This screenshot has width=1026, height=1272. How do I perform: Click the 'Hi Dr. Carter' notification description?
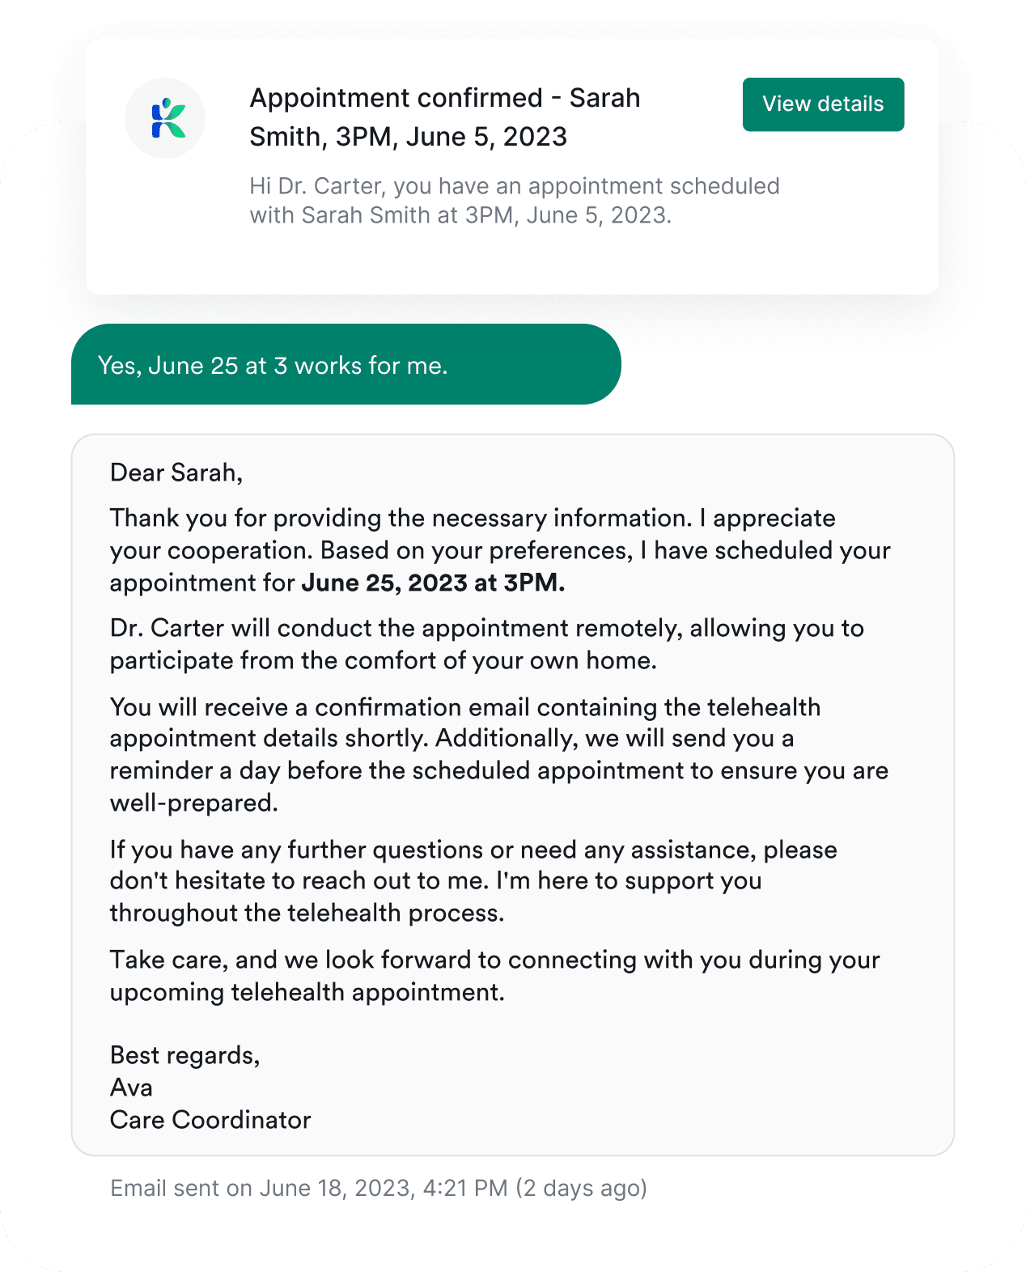pyautogui.click(x=514, y=201)
